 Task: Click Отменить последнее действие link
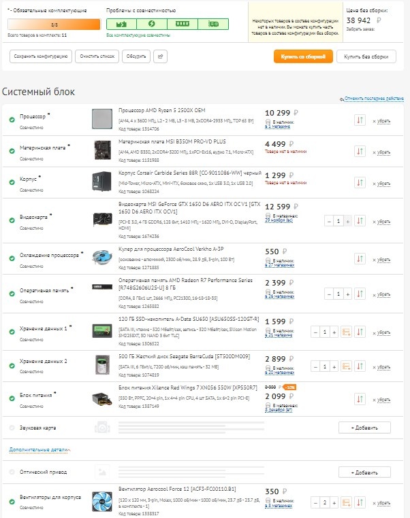coord(374,99)
